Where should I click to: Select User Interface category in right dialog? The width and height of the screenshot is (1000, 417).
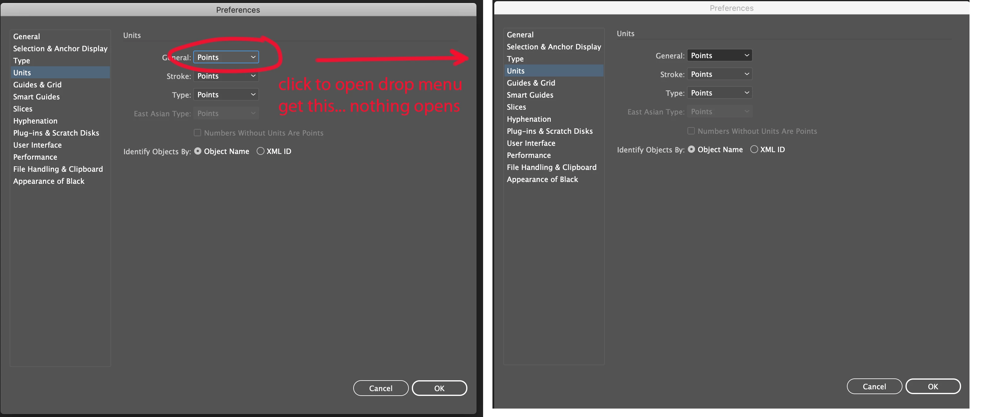tap(531, 143)
